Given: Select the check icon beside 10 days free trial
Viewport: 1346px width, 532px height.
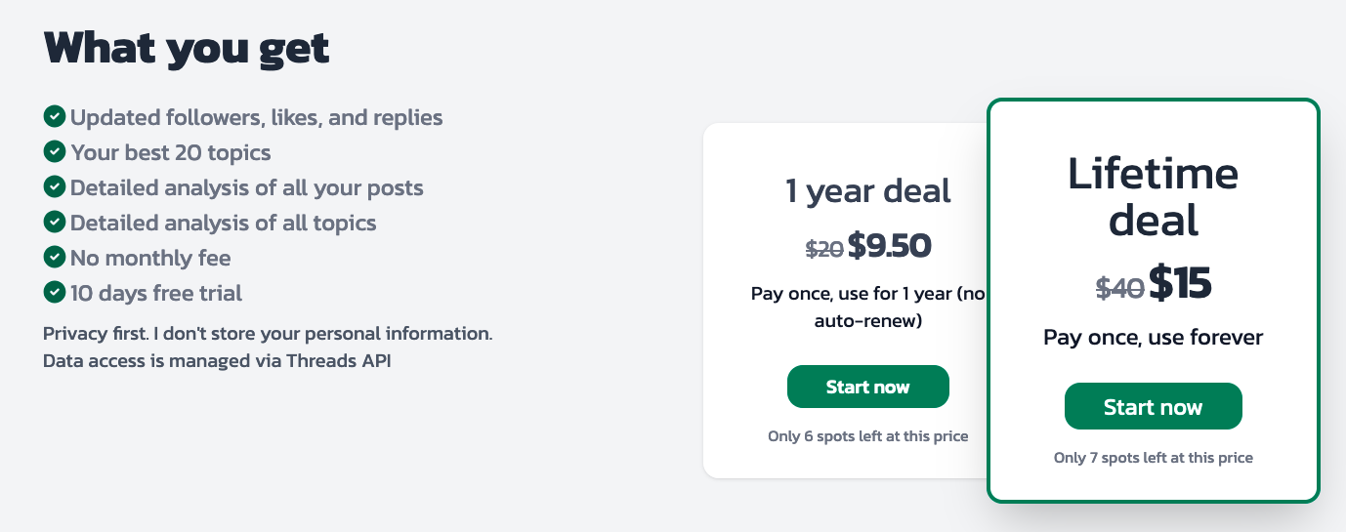Looking at the screenshot, I should tap(55, 293).
